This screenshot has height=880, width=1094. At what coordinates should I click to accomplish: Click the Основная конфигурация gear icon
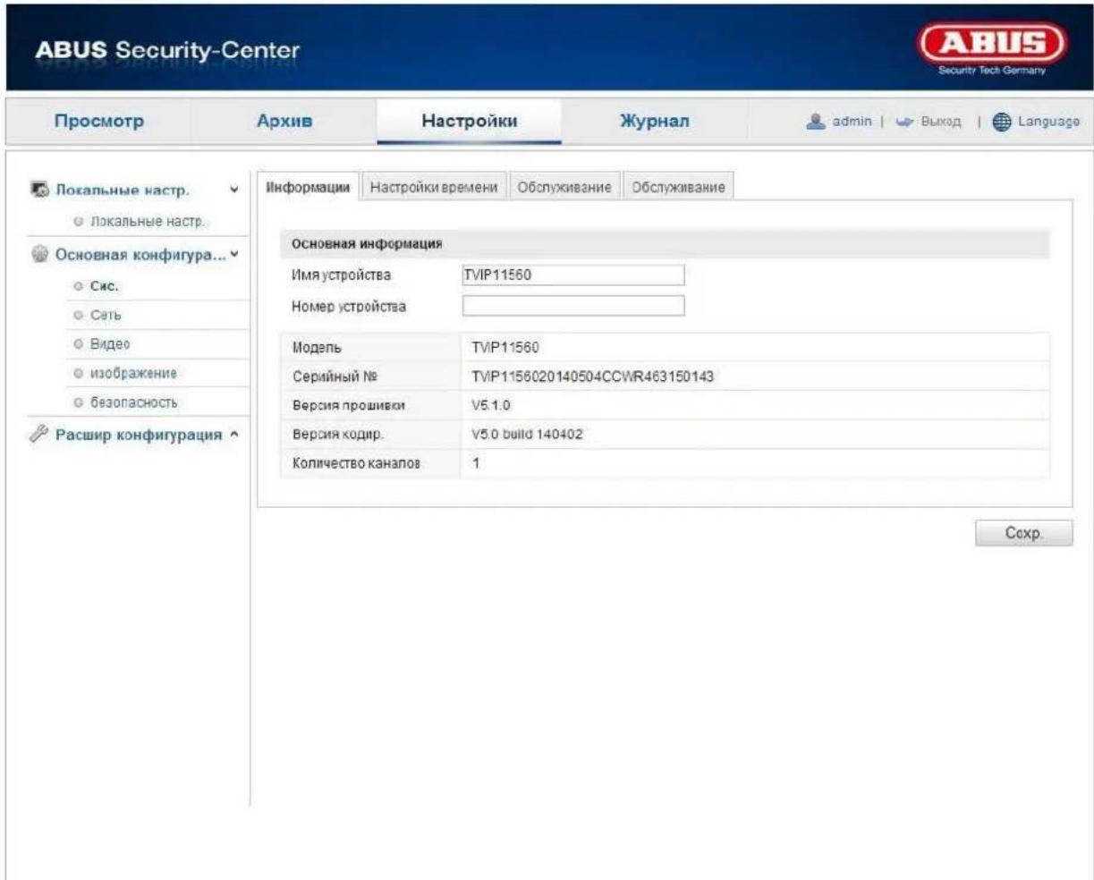40,254
